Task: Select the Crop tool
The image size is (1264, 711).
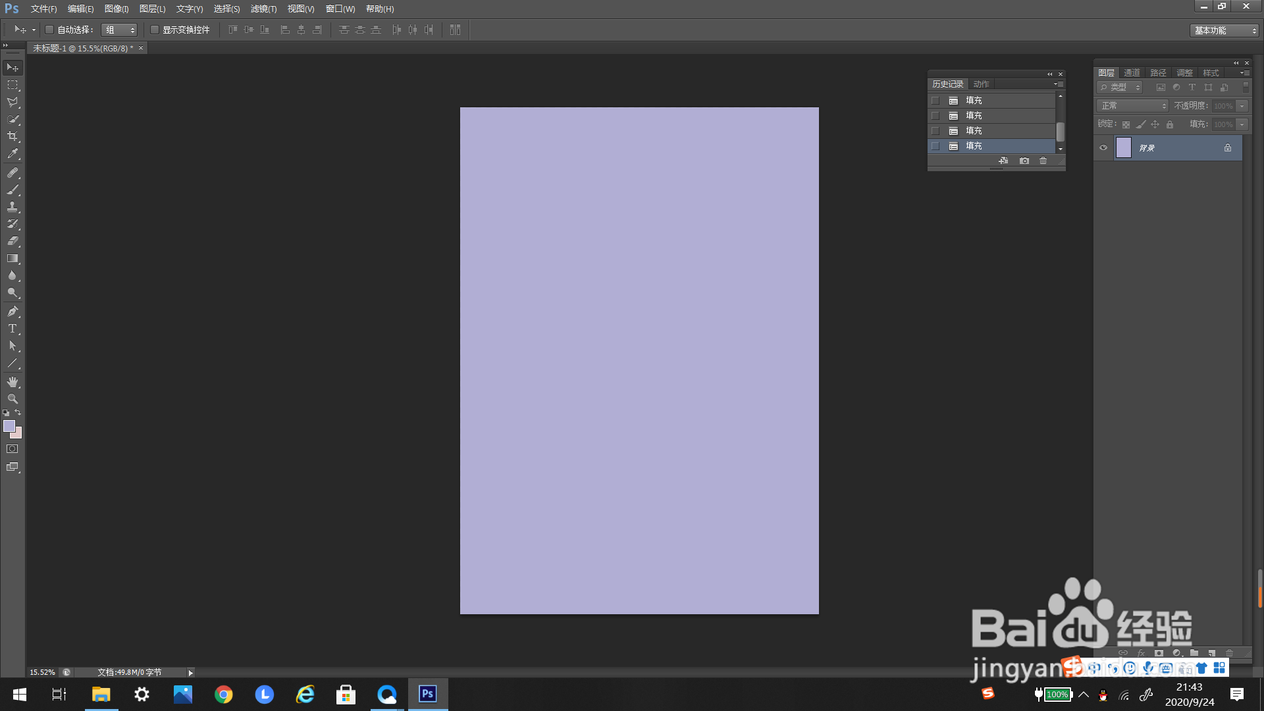Action: (x=13, y=136)
